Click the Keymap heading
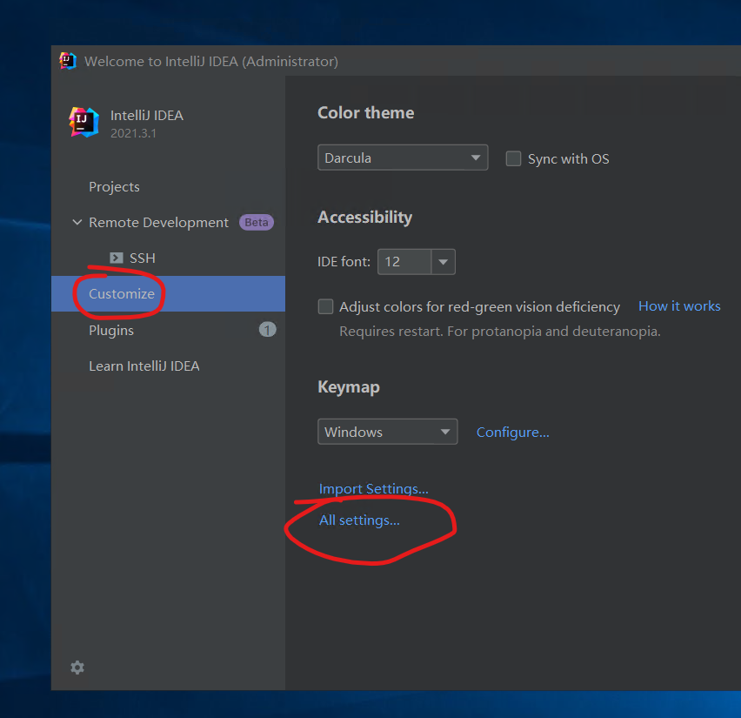 click(x=349, y=387)
